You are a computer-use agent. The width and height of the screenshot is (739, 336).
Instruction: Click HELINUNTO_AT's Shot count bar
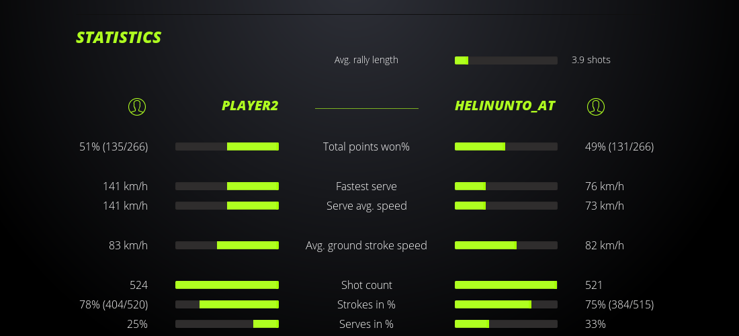(x=506, y=285)
